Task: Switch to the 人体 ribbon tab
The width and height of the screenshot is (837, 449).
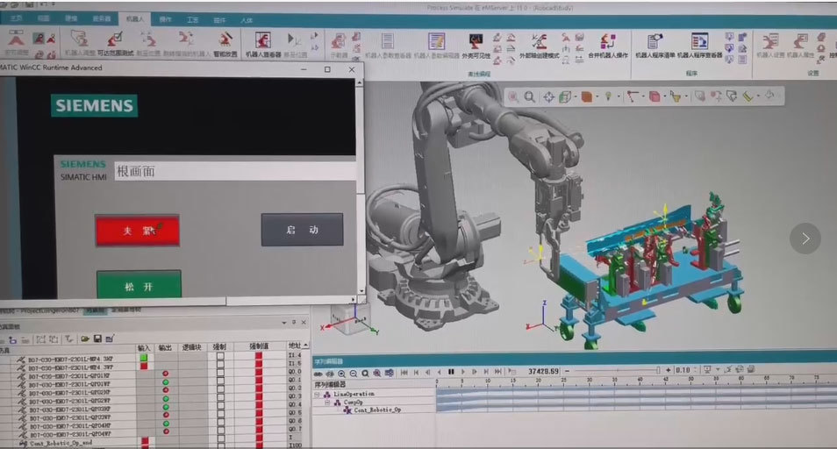Action: (247, 20)
